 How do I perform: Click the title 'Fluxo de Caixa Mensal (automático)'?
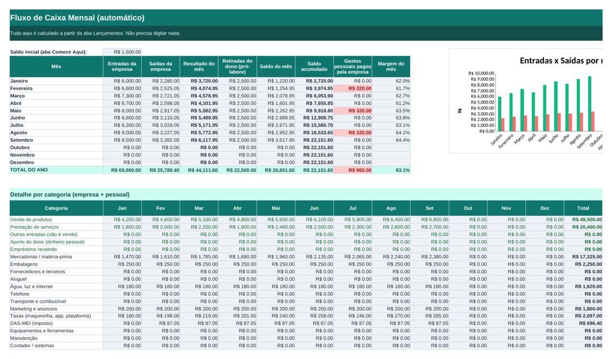77,18
